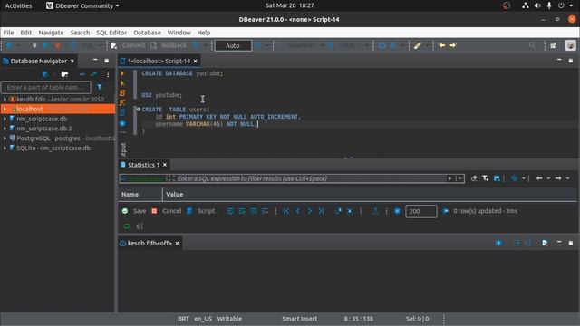The height and width of the screenshot is (326, 580).
Task: Expand the SQLite - nm_scriptcase.db node
Action: coord(5,148)
